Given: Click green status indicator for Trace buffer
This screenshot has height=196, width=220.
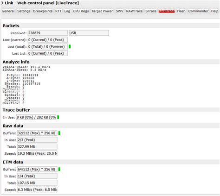Looking at the screenshot, I should (58, 117).
